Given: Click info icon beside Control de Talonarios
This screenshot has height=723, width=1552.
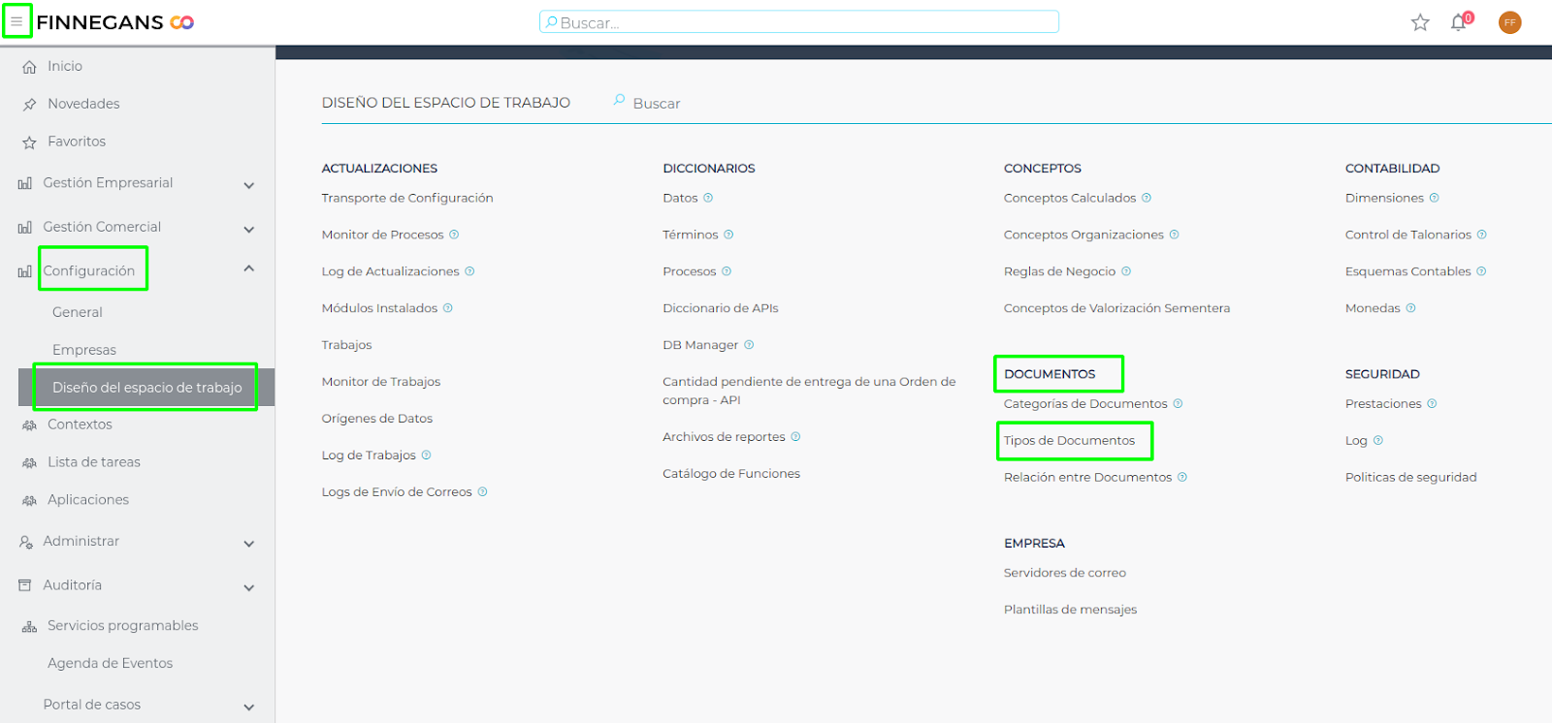Looking at the screenshot, I should (1481, 235).
